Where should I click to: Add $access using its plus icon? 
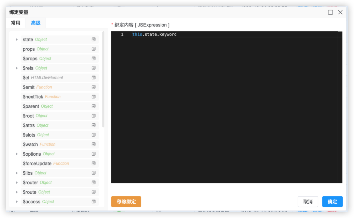tap(93, 202)
